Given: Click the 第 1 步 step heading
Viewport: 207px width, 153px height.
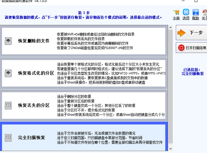Looking at the screenshot, I should click(x=84, y=13).
